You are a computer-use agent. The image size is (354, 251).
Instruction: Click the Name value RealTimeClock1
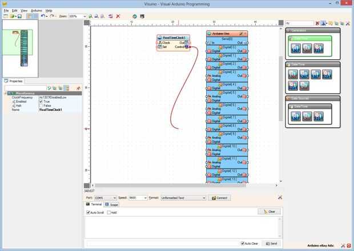pyautogui.click(x=51, y=110)
